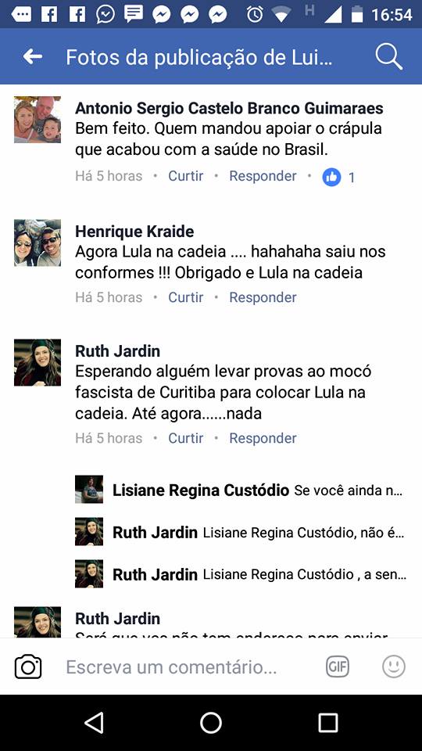422x751 pixels.
Task: Reply to Henrique Kraide's comment
Action: click(x=263, y=297)
